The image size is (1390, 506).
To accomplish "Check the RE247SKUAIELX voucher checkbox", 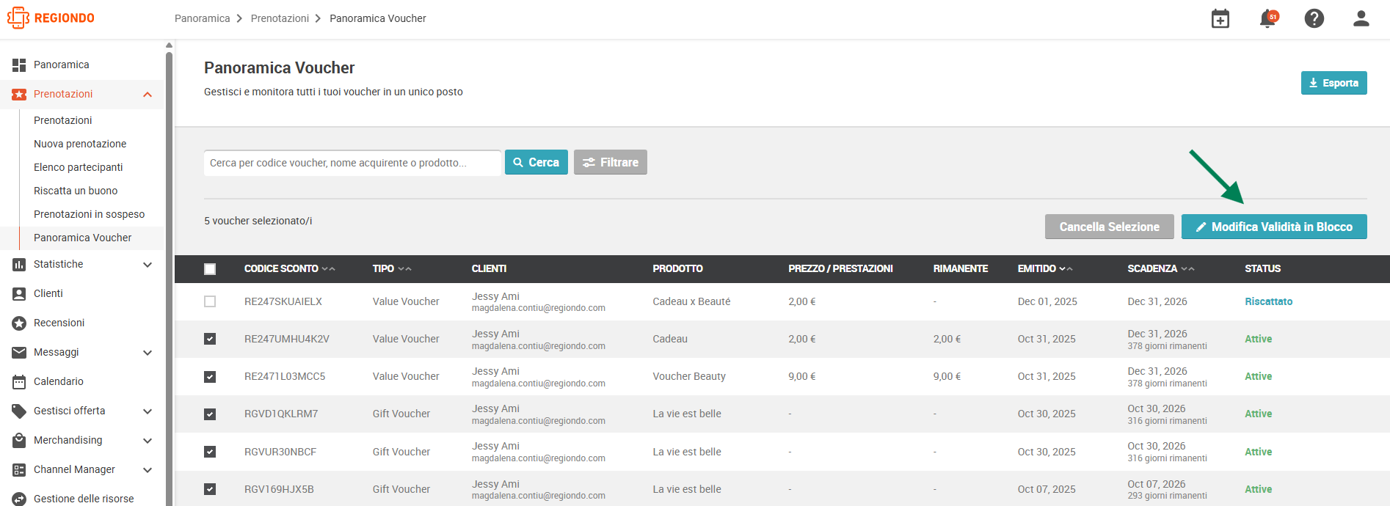I will 210,301.
